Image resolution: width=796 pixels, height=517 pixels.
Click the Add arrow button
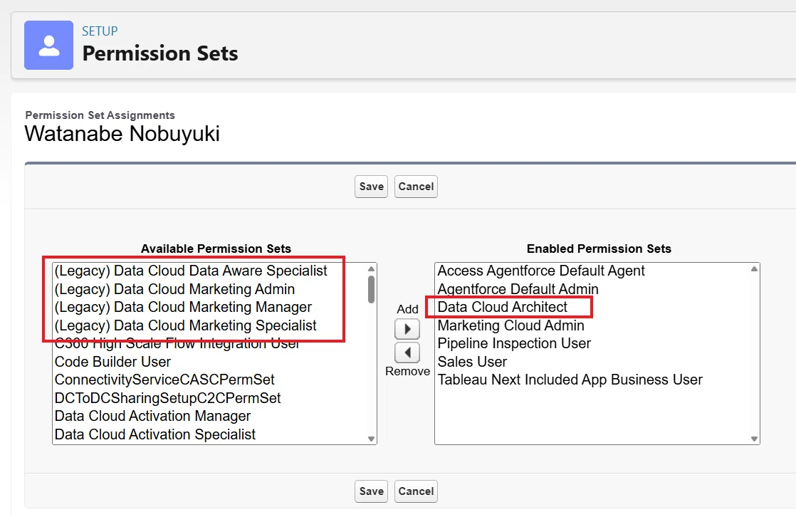[407, 329]
